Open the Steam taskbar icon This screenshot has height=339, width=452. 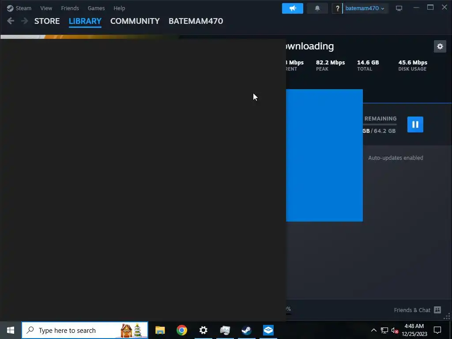tap(246, 330)
